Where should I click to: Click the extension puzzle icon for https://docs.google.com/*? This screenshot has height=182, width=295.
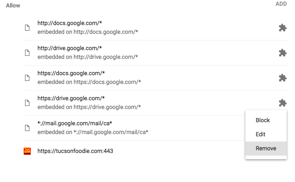283,78
